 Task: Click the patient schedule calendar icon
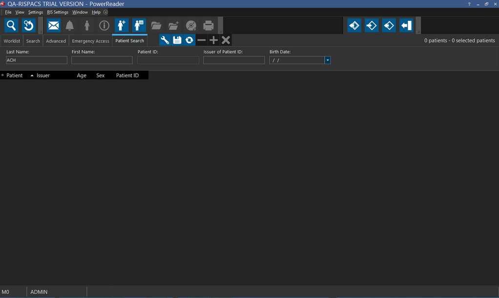pyautogui.click(x=139, y=25)
